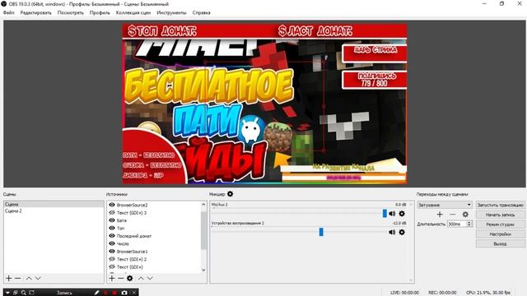This screenshot has height=296, width=527.
Task: Open transition properties with the gear icon
Action: click(465, 214)
